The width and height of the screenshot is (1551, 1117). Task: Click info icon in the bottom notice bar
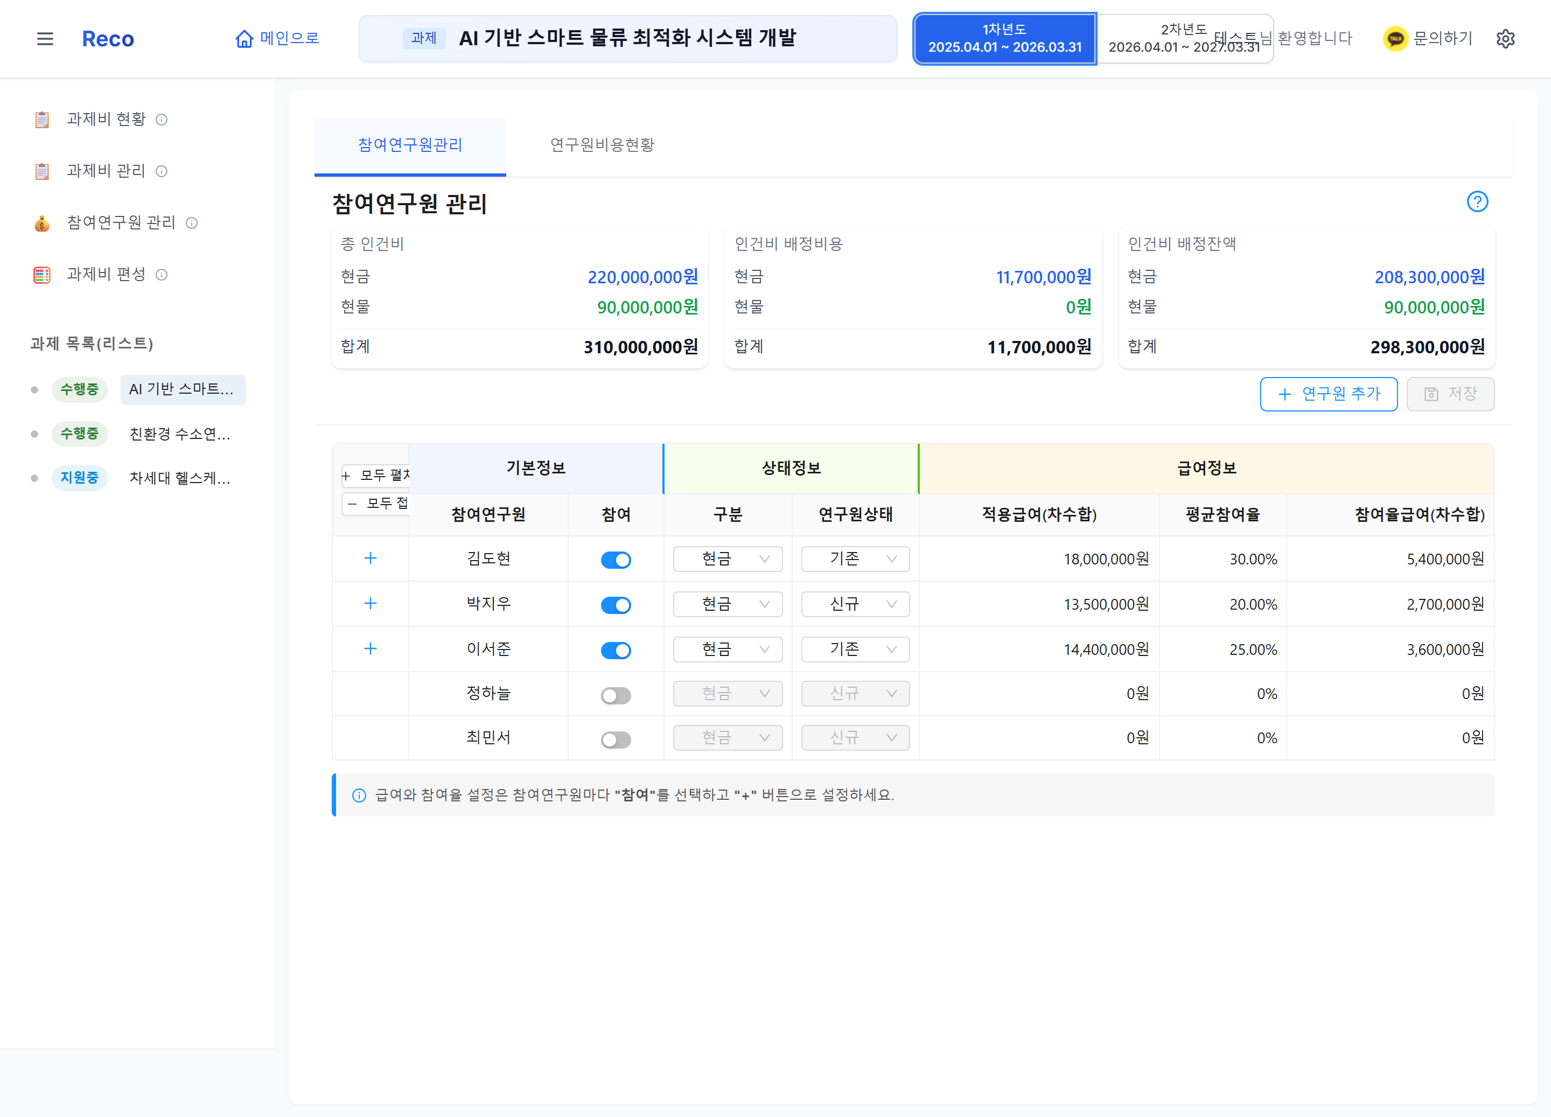click(359, 795)
